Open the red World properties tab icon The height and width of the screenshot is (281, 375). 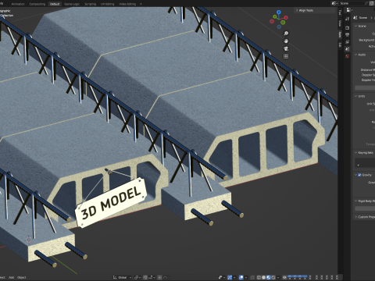click(347, 56)
